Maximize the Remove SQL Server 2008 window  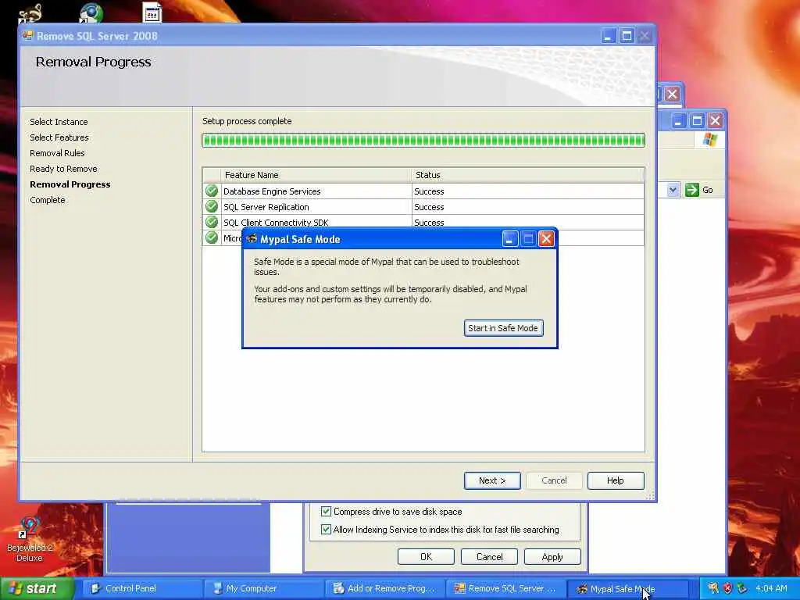(627, 36)
